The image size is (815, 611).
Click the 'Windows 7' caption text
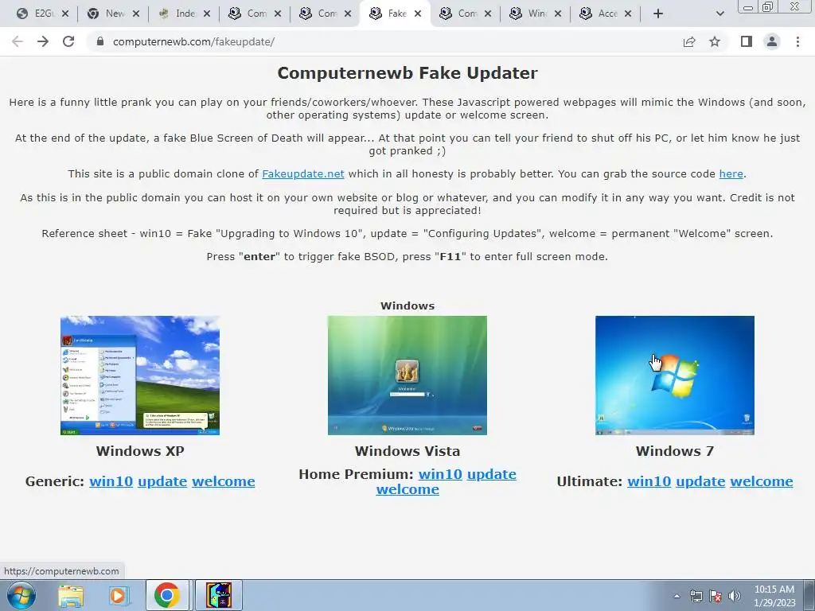click(x=675, y=451)
